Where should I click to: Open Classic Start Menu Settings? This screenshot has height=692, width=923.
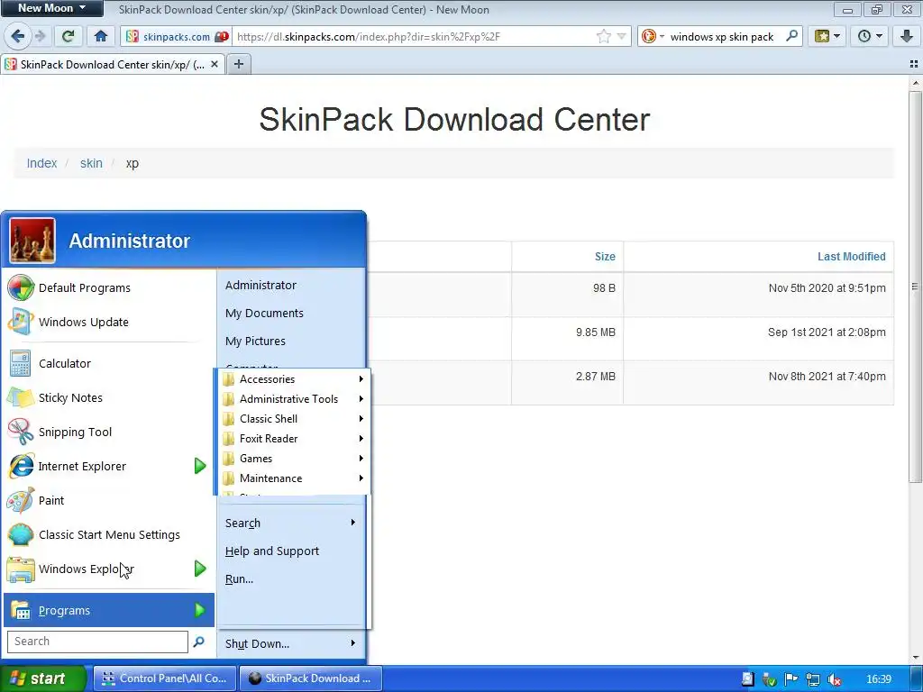109,534
